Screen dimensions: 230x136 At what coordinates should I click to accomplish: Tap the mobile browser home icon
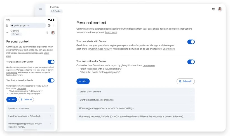point(7,25)
